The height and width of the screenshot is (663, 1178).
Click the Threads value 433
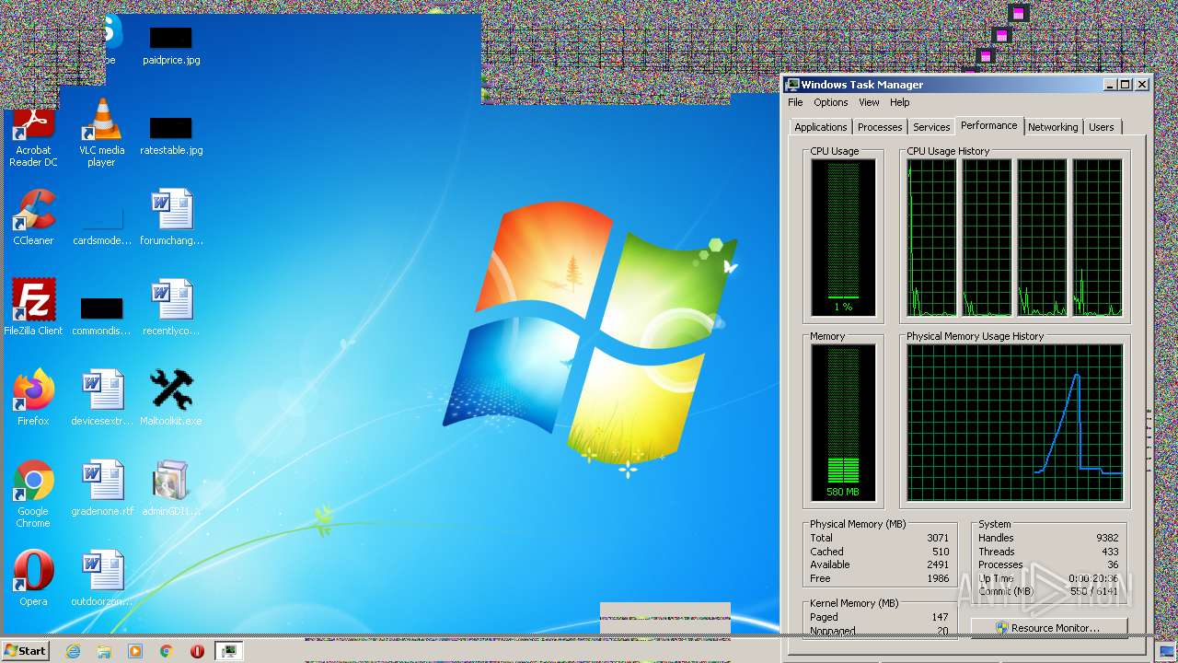pos(1110,552)
